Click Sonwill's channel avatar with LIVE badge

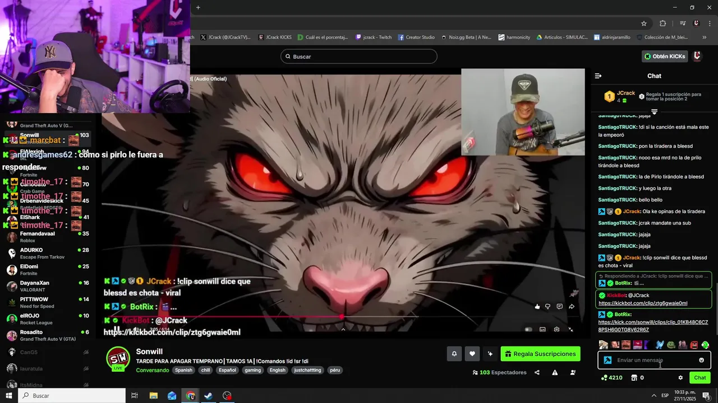[x=118, y=359]
